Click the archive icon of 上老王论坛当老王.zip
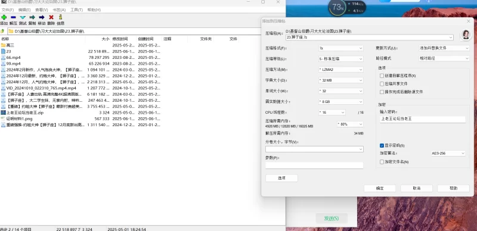The image size is (477, 231). 3,113
